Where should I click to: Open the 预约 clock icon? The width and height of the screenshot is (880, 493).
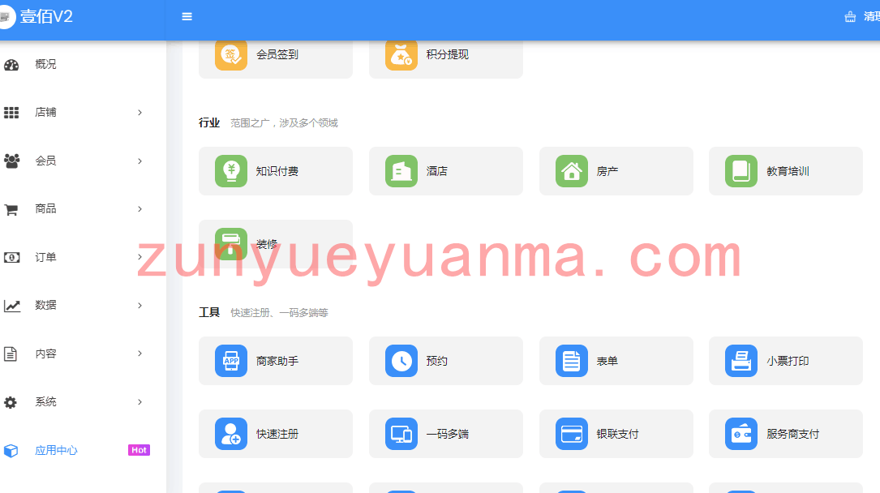[x=401, y=361]
